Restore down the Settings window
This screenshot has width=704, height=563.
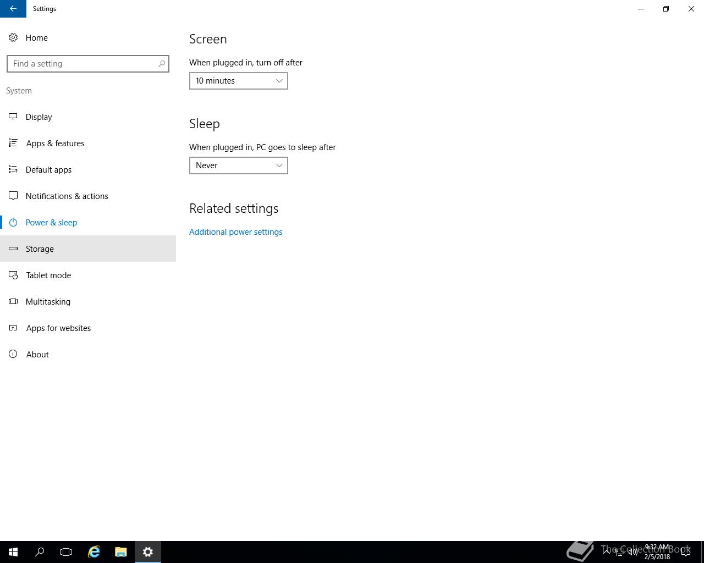tap(666, 9)
